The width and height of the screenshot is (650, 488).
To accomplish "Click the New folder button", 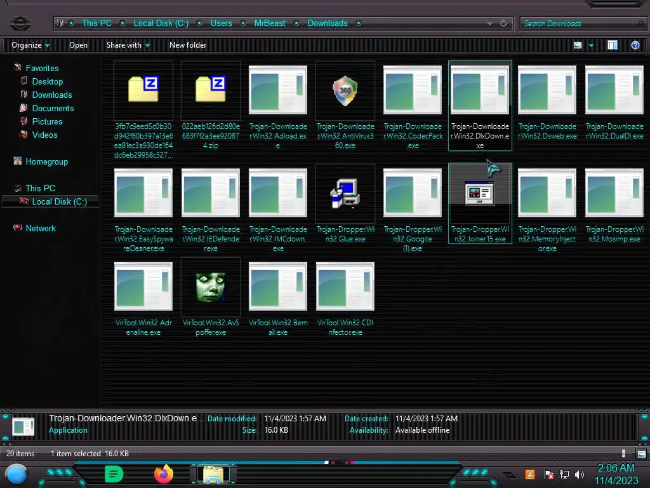I will tap(188, 45).
